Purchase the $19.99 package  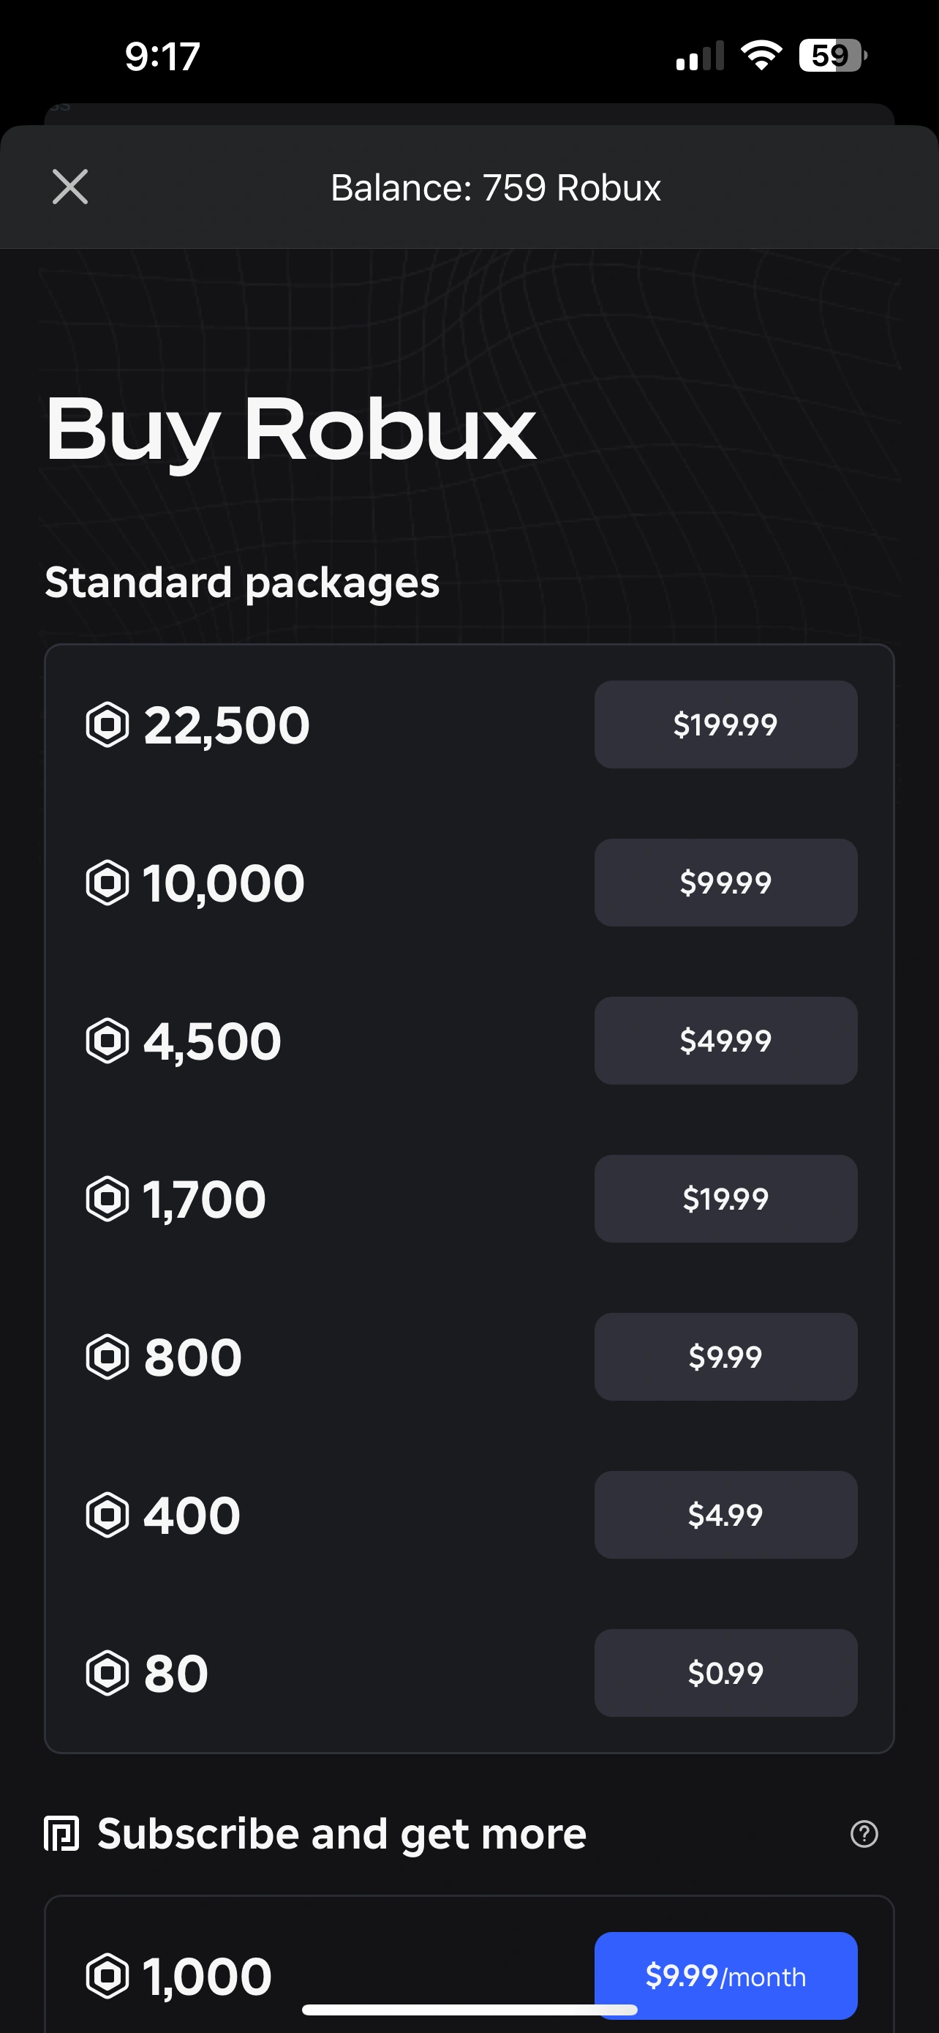point(725,1198)
